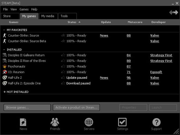Click the double-arrow view switch icon
This screenshot has width=180, height=135.
pos(173,12)
